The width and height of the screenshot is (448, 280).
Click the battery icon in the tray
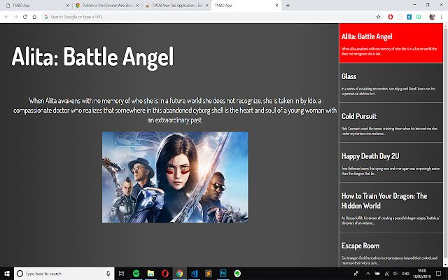[377, 274]
